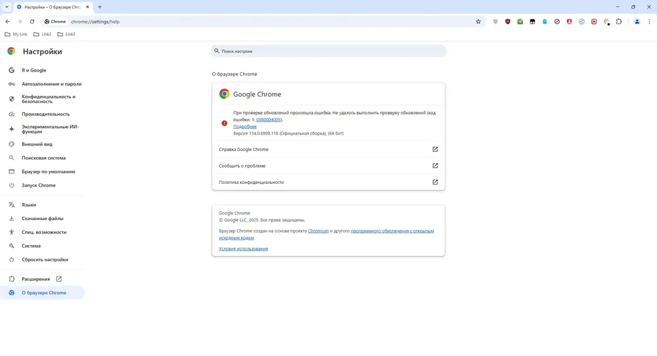Click the power icon beside Запуск Chrome
The image size is (657, 356).
point(11,185)
